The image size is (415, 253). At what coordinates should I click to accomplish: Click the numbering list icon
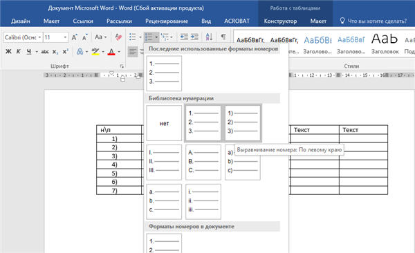[149, 37]
